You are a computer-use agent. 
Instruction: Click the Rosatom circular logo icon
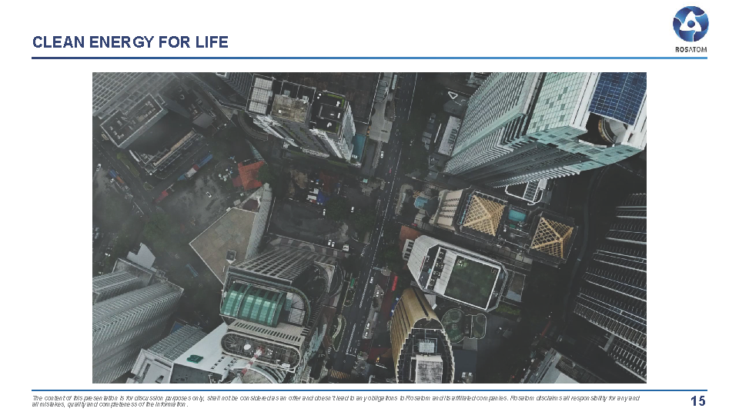tap(690, 23)
